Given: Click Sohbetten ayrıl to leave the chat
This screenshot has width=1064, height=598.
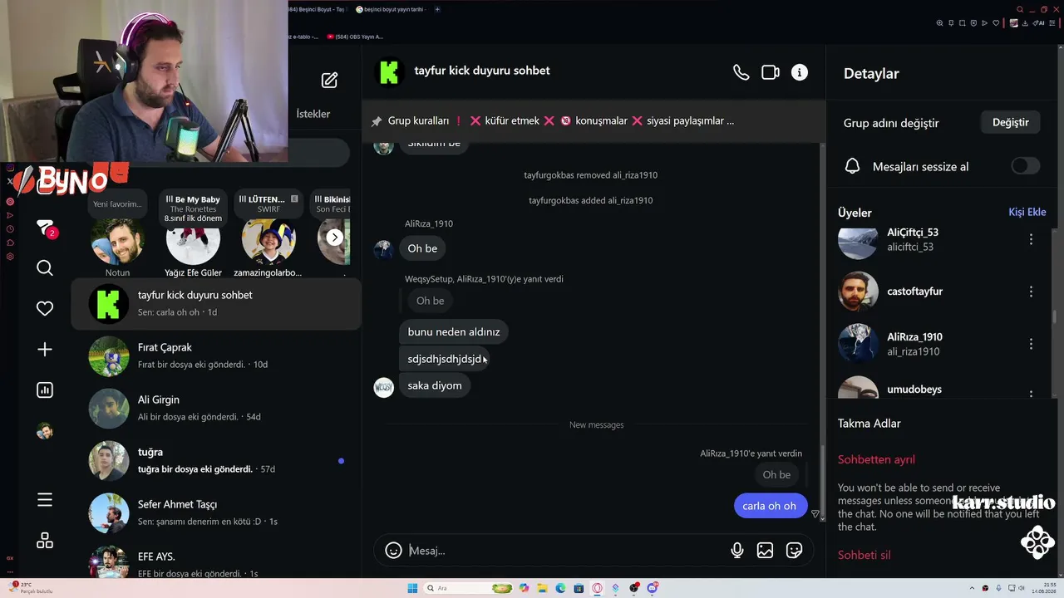Looking at the screenshot, I should pos(876,459).
